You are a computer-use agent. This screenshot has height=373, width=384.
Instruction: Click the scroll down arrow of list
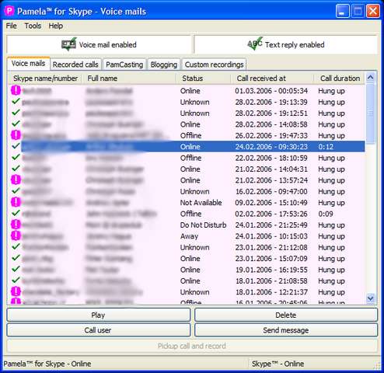pos(371,298)
